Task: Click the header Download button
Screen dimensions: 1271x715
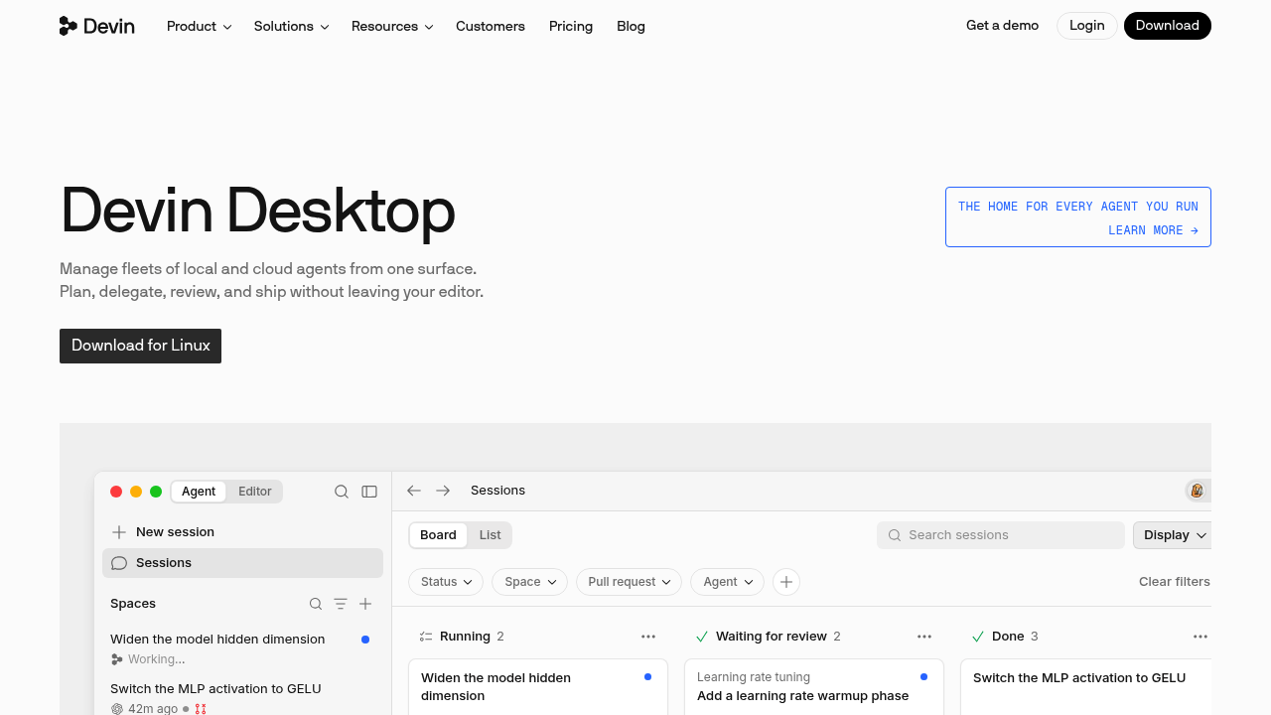Action: (x=1168, y=26)
